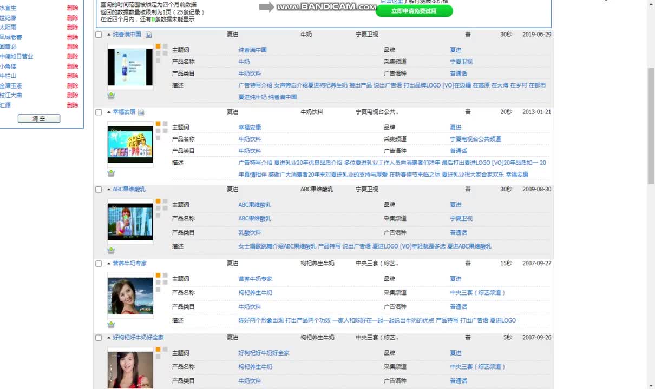Click 宁夏电视台公共频道 channel link
655x389 pixels.
(475, 139)
